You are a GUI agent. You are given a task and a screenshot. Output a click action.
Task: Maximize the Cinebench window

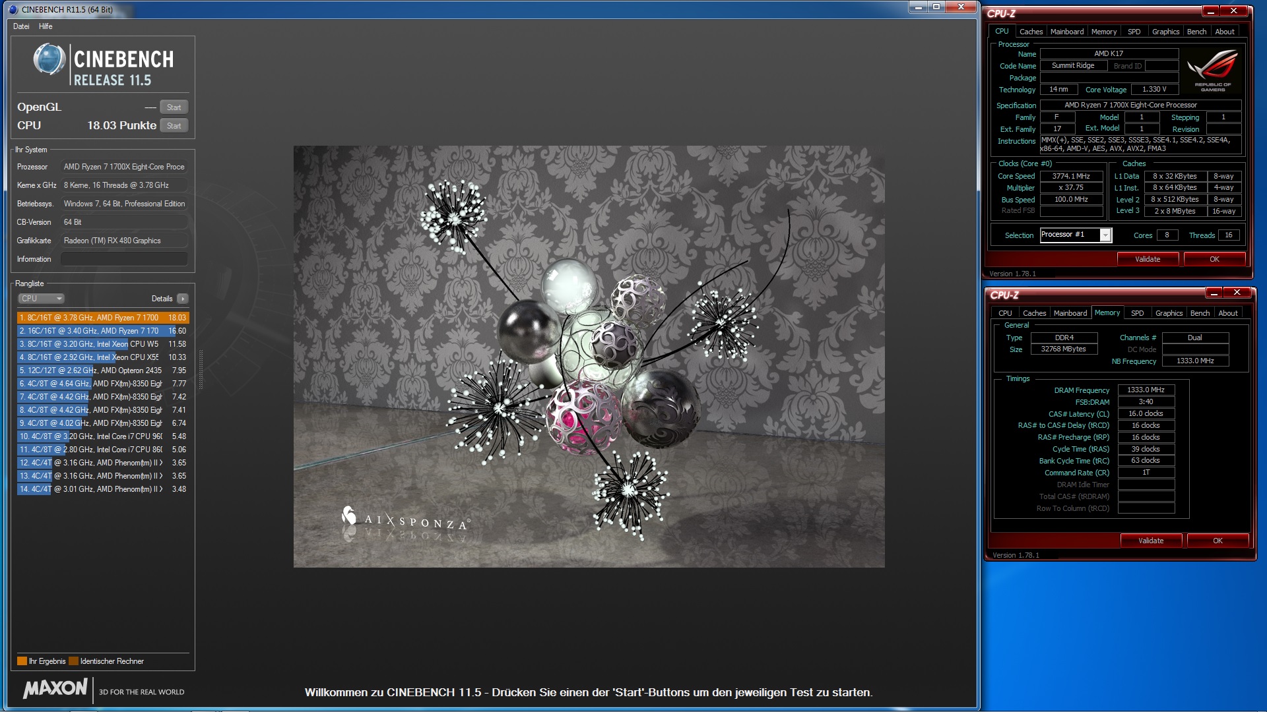coord(936,7)
